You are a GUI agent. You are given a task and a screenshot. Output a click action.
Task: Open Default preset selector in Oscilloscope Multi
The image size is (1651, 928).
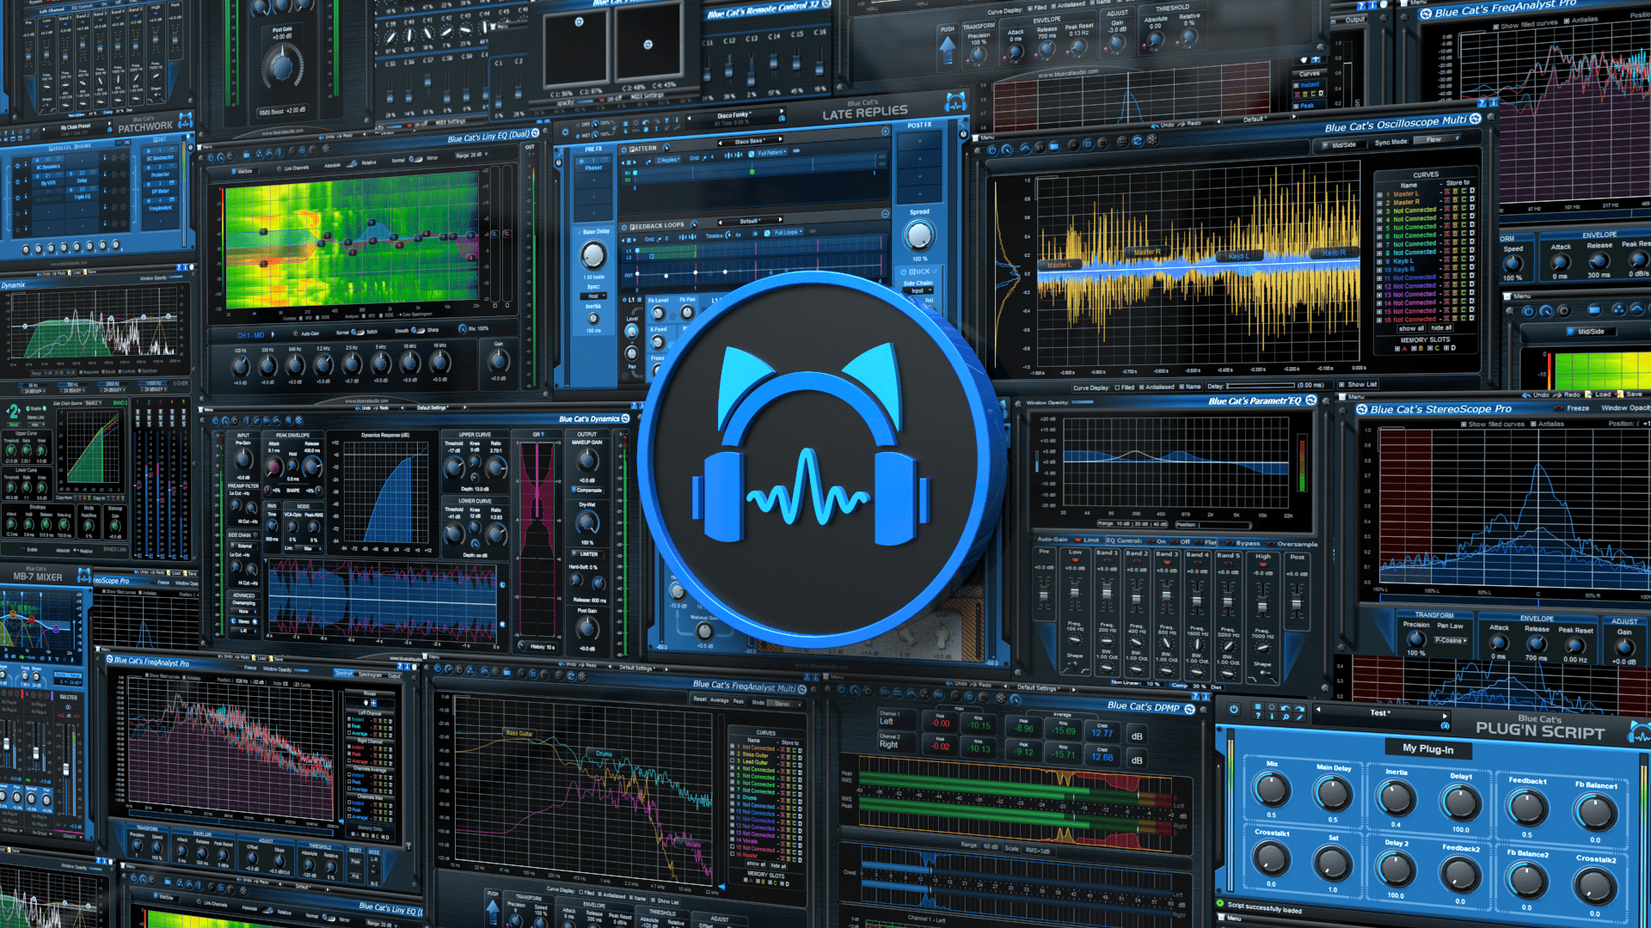(x=1254, y=119)
